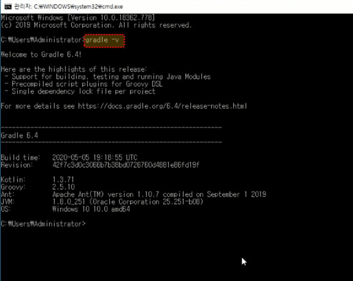Image resolution: width=353 pixels, height=281 pixels.
Task: Click the 'Kotlin:' label
Action: click(13, 179)
